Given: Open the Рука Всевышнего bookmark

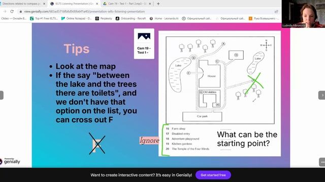Looking at the screenshot, I should (x=264, y=18).
